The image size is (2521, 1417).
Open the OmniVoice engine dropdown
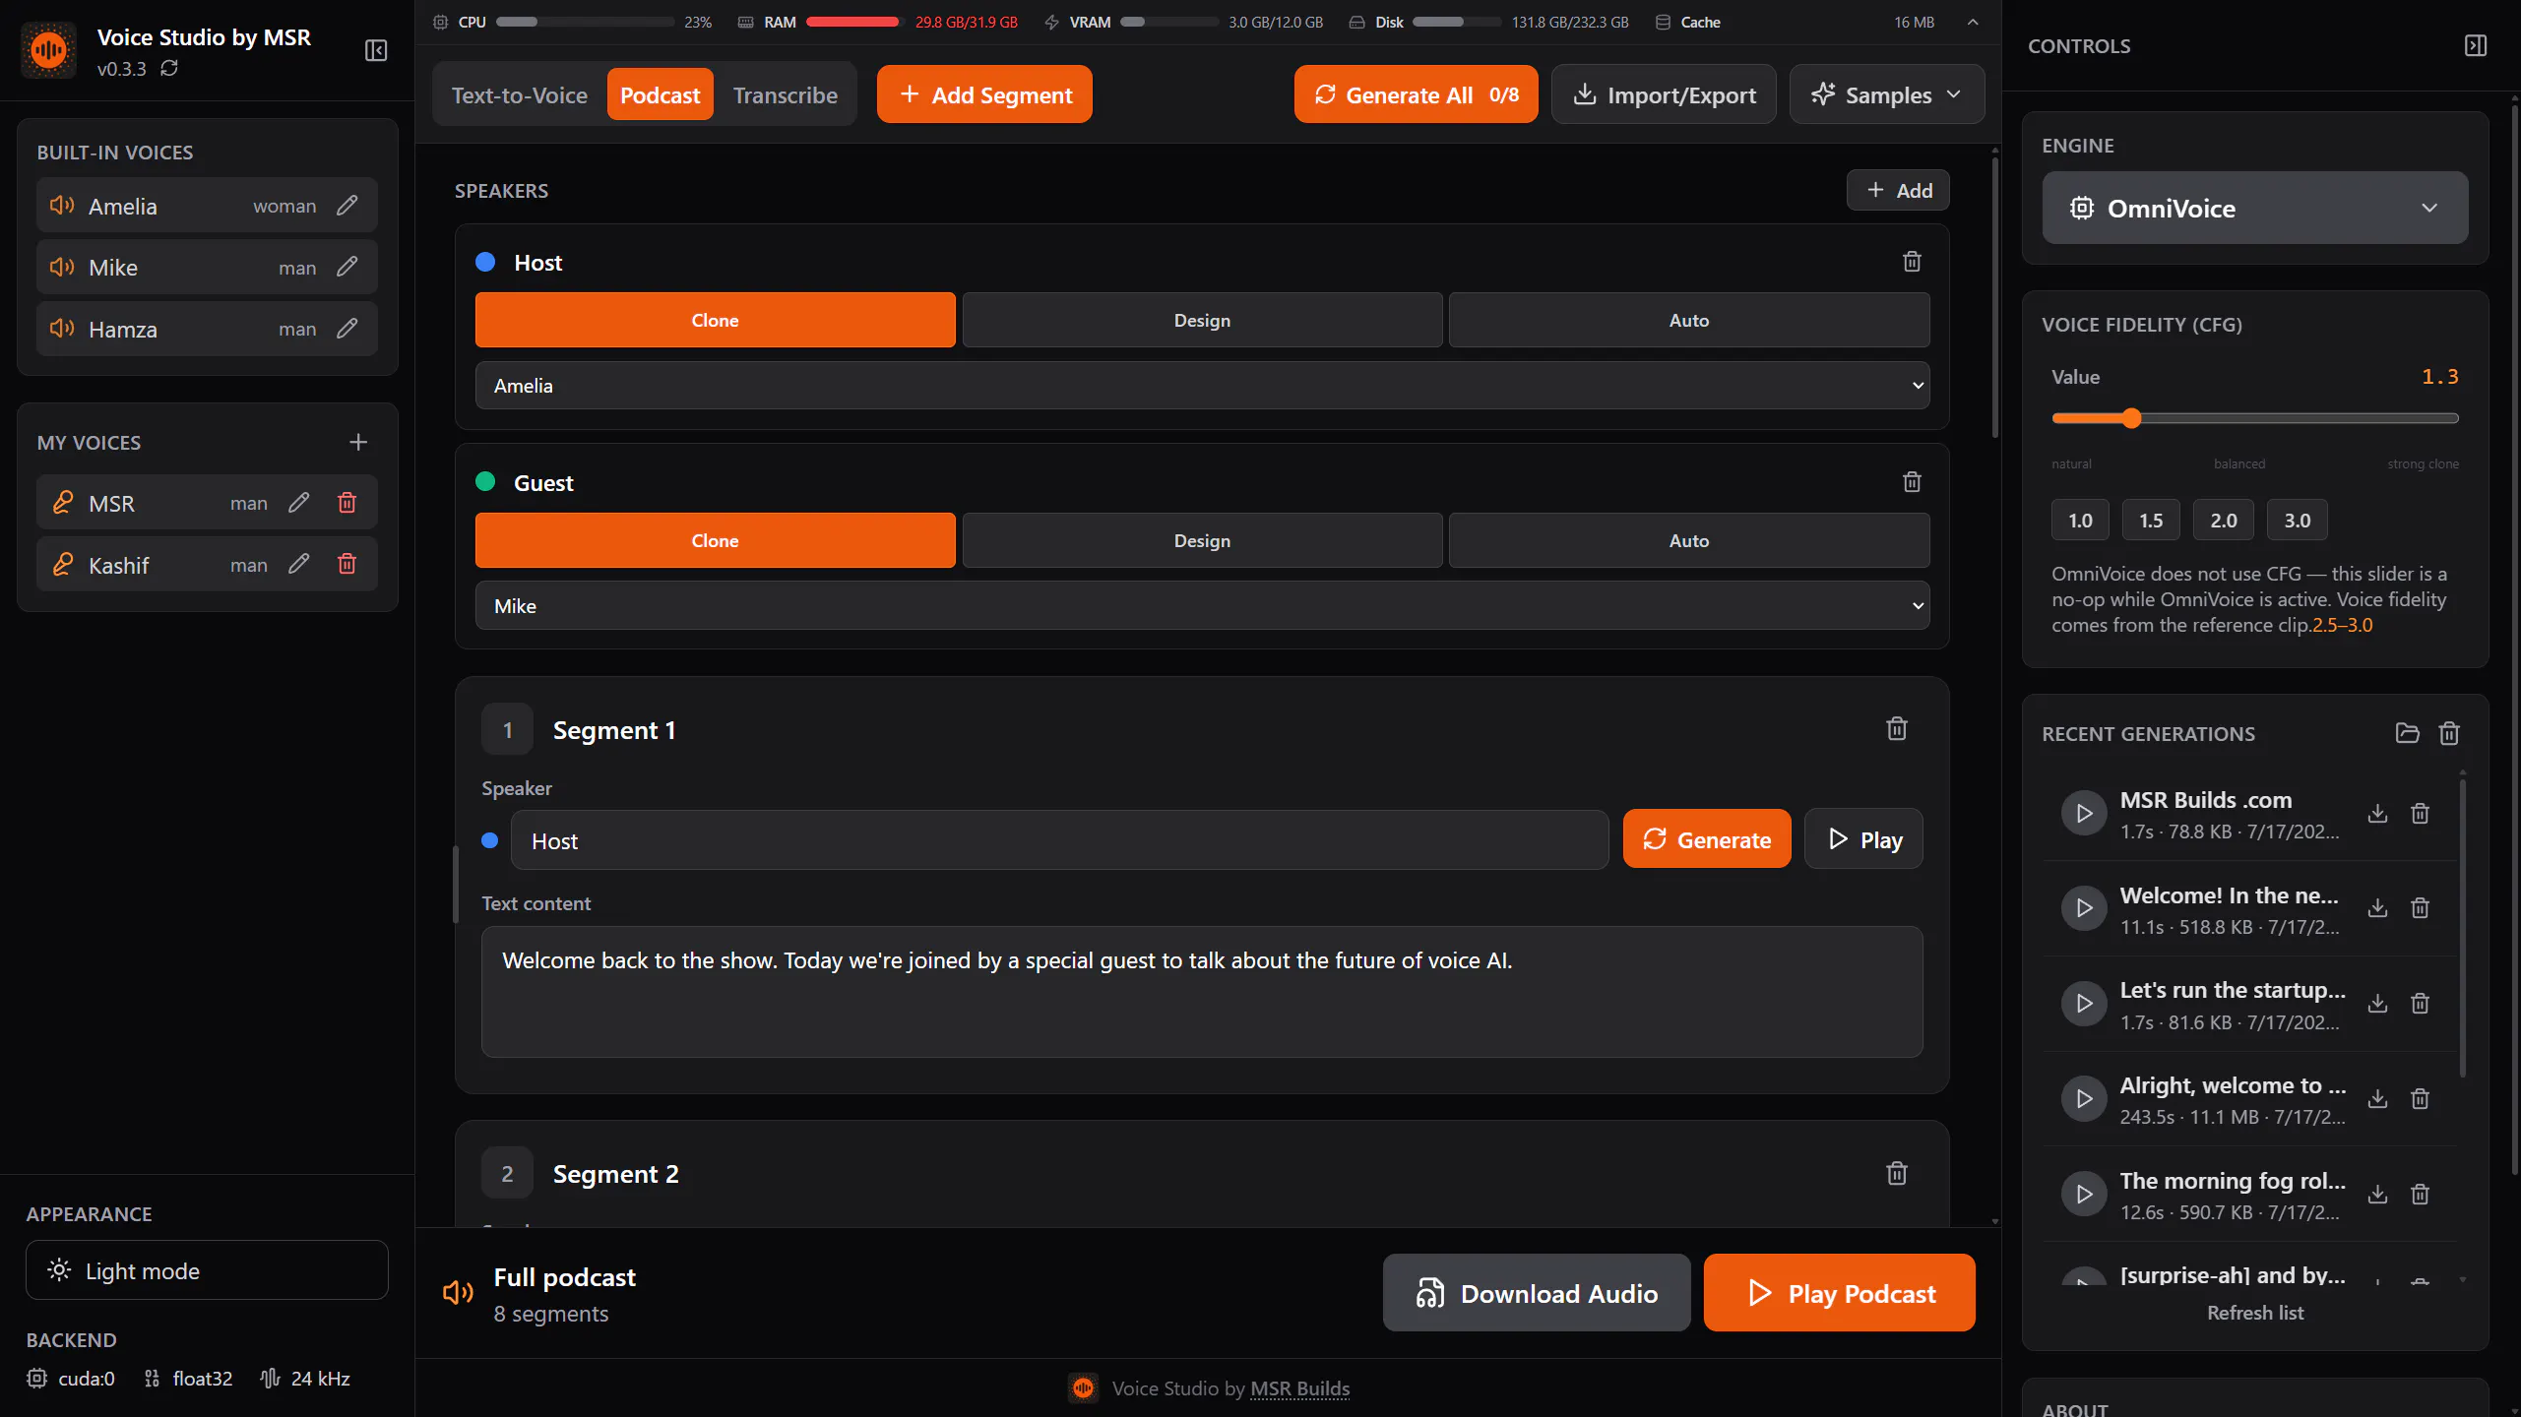point(2255,209)
